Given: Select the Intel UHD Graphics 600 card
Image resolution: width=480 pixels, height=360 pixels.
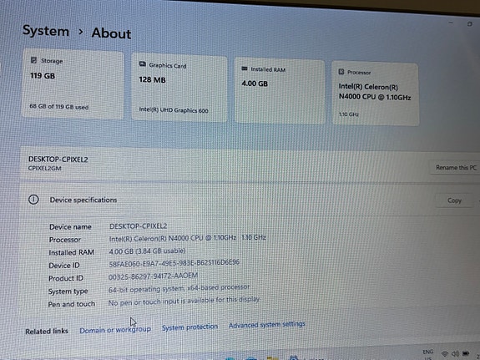Looking at the screenshot, I should coord(179,88).
